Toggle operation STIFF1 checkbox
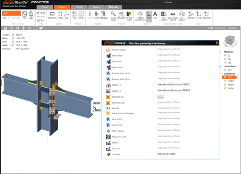The width and height of the screenshot is (241, 174). (225, 81)
